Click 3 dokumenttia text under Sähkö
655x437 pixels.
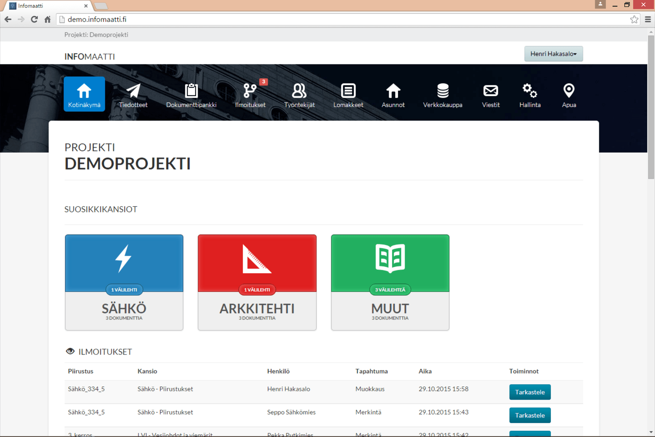pos(124,318)
